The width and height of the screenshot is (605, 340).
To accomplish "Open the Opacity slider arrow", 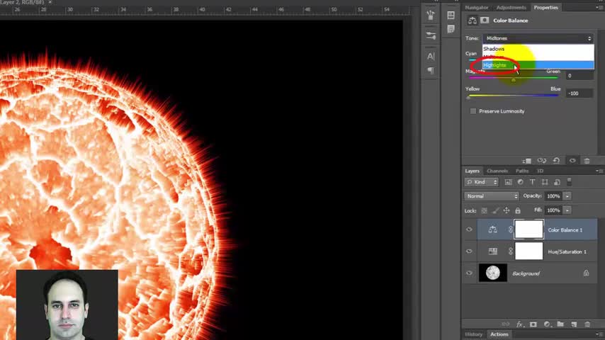I will click(x=567, y=196).
